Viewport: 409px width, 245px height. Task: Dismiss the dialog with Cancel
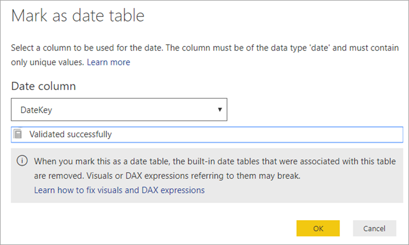coord(374,228)
